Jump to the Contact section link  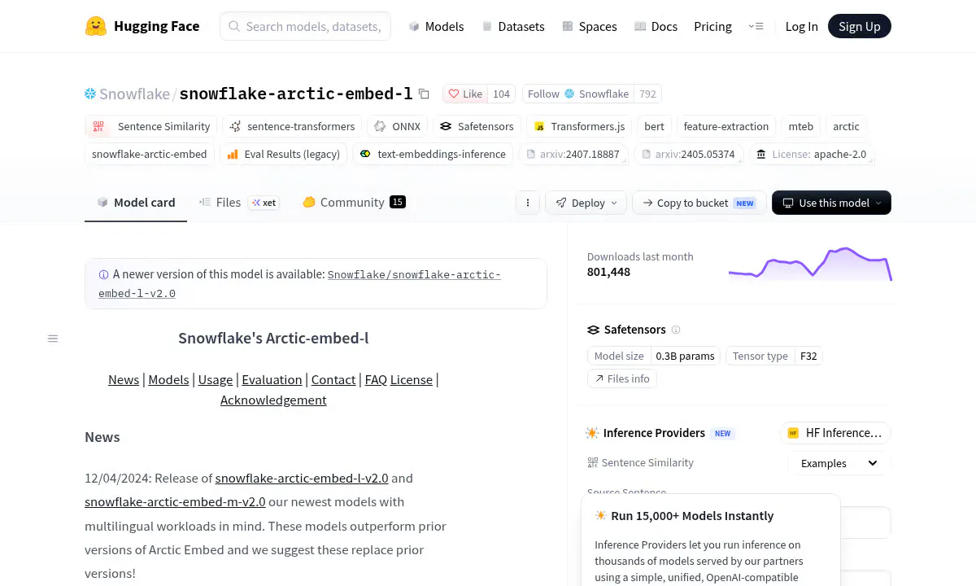(333, 379)
